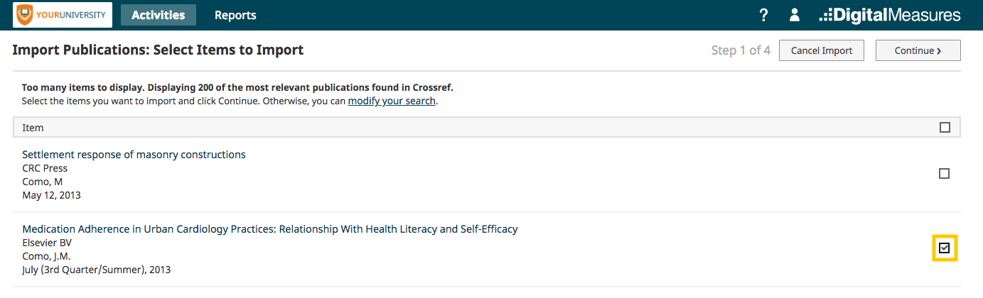Screen dimensions: 983x298
Task: Click the Elsevier BV publisher text
Action: tap(47, 243)
